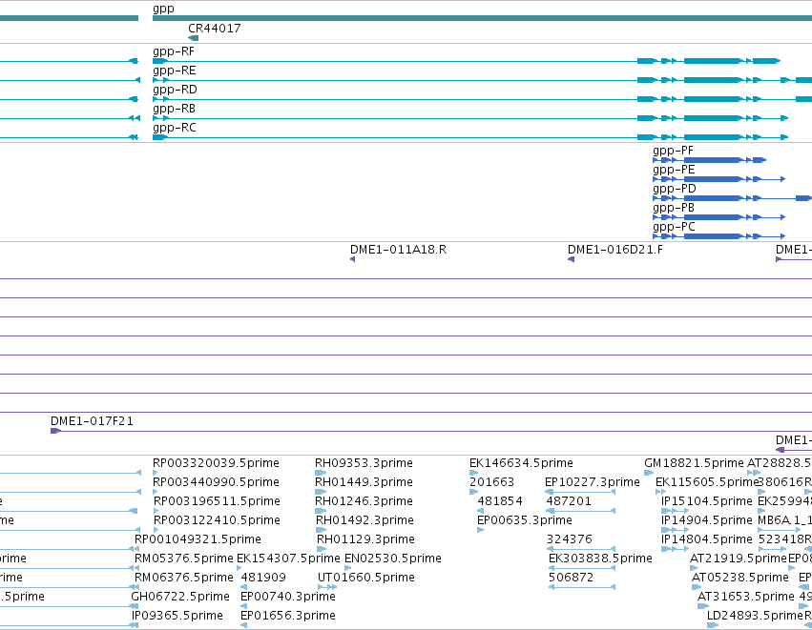Click the DME1-016D21.F purple arrow glyph

pos(572,259)
